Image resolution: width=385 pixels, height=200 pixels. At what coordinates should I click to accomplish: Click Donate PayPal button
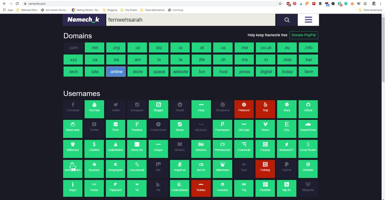(303, 35)
